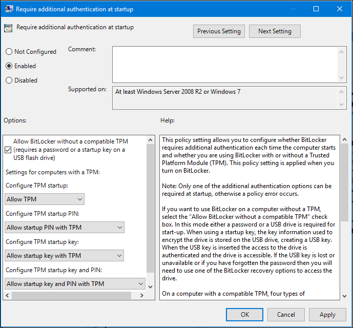Click the Help pane vertical scrollbar
The height and width of the screenshot is (328, 353).
click(x=344, y=179)
